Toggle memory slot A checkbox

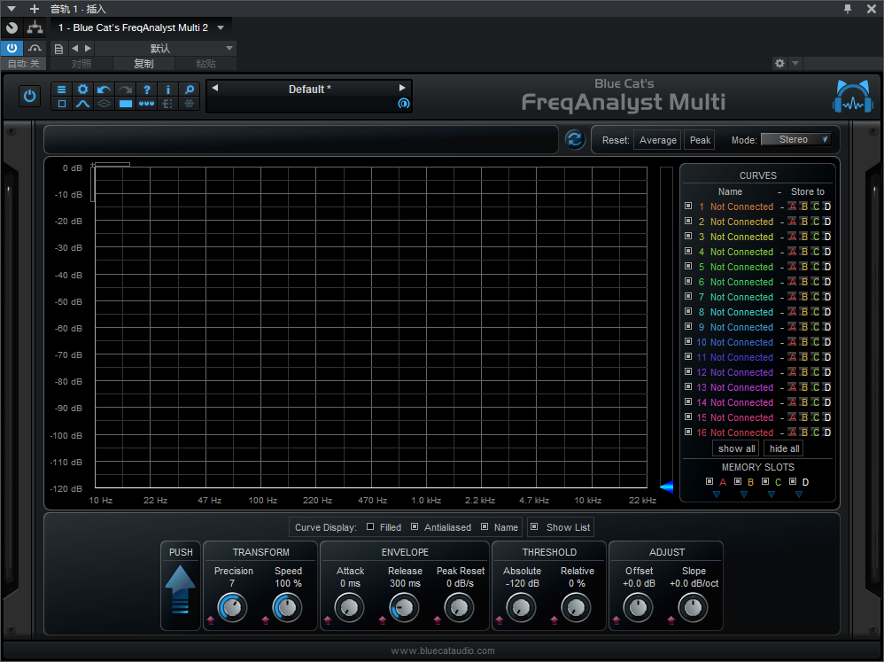[x=710, y=481]
